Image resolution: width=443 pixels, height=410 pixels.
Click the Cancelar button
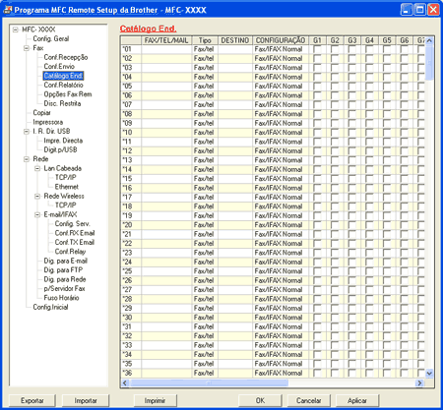309,400
